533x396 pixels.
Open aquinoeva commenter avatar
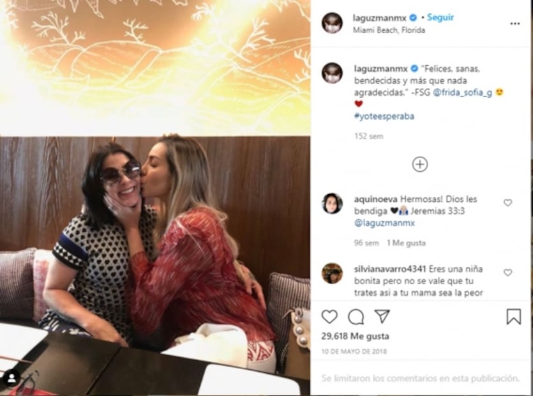click(332, 204)
